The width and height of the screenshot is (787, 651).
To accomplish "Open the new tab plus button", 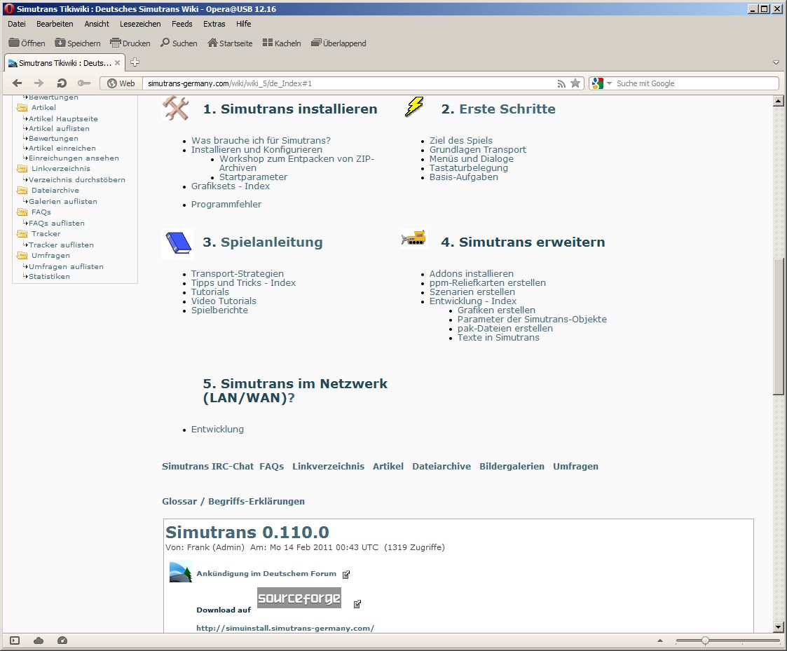I will [135, 62].
